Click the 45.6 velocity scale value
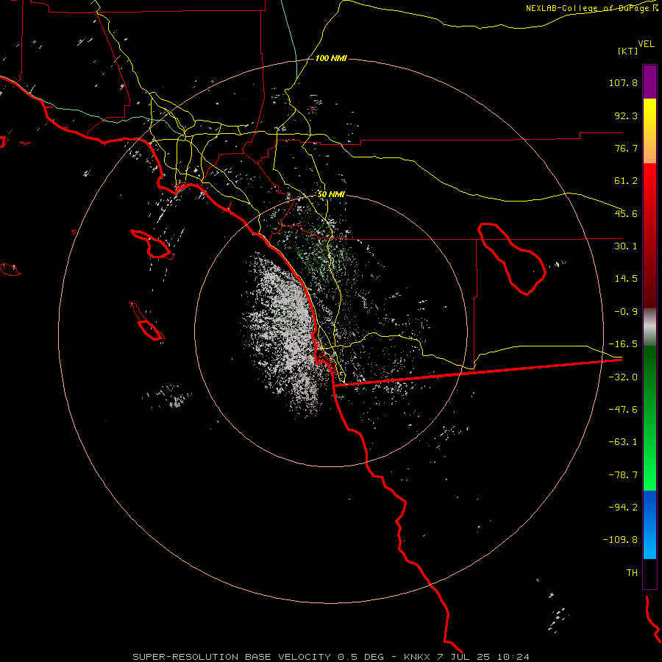The width and height of the screenshot is (662, 662). pos(626,213)
